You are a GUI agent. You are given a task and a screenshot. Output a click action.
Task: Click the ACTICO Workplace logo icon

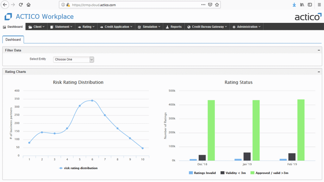click(x=8, y=16)
